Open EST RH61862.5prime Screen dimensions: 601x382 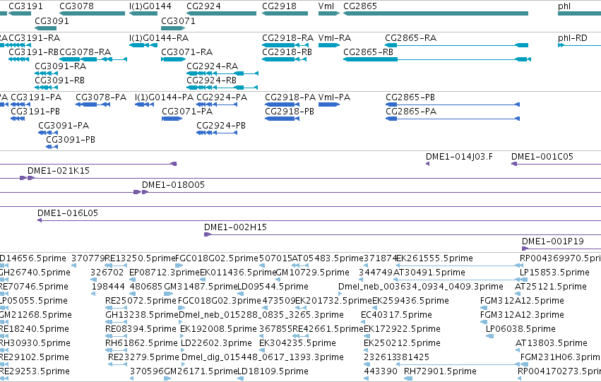(x=116, y=351)
